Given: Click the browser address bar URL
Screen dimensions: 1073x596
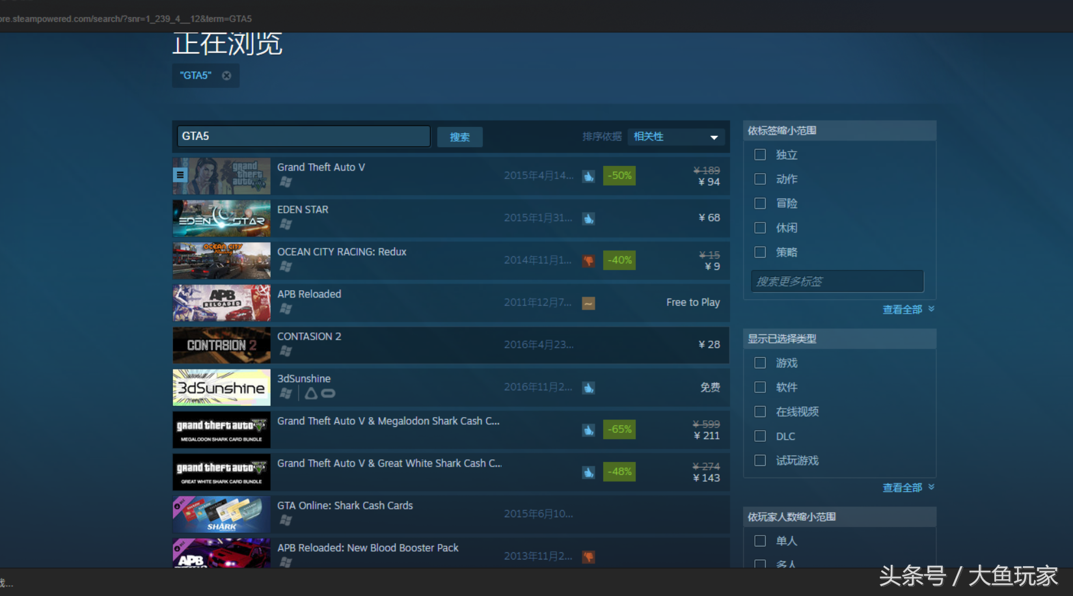Looking at the screenshot, I should click(126, 19).
